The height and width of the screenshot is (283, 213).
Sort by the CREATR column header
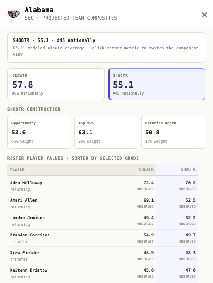click(146, 169)
